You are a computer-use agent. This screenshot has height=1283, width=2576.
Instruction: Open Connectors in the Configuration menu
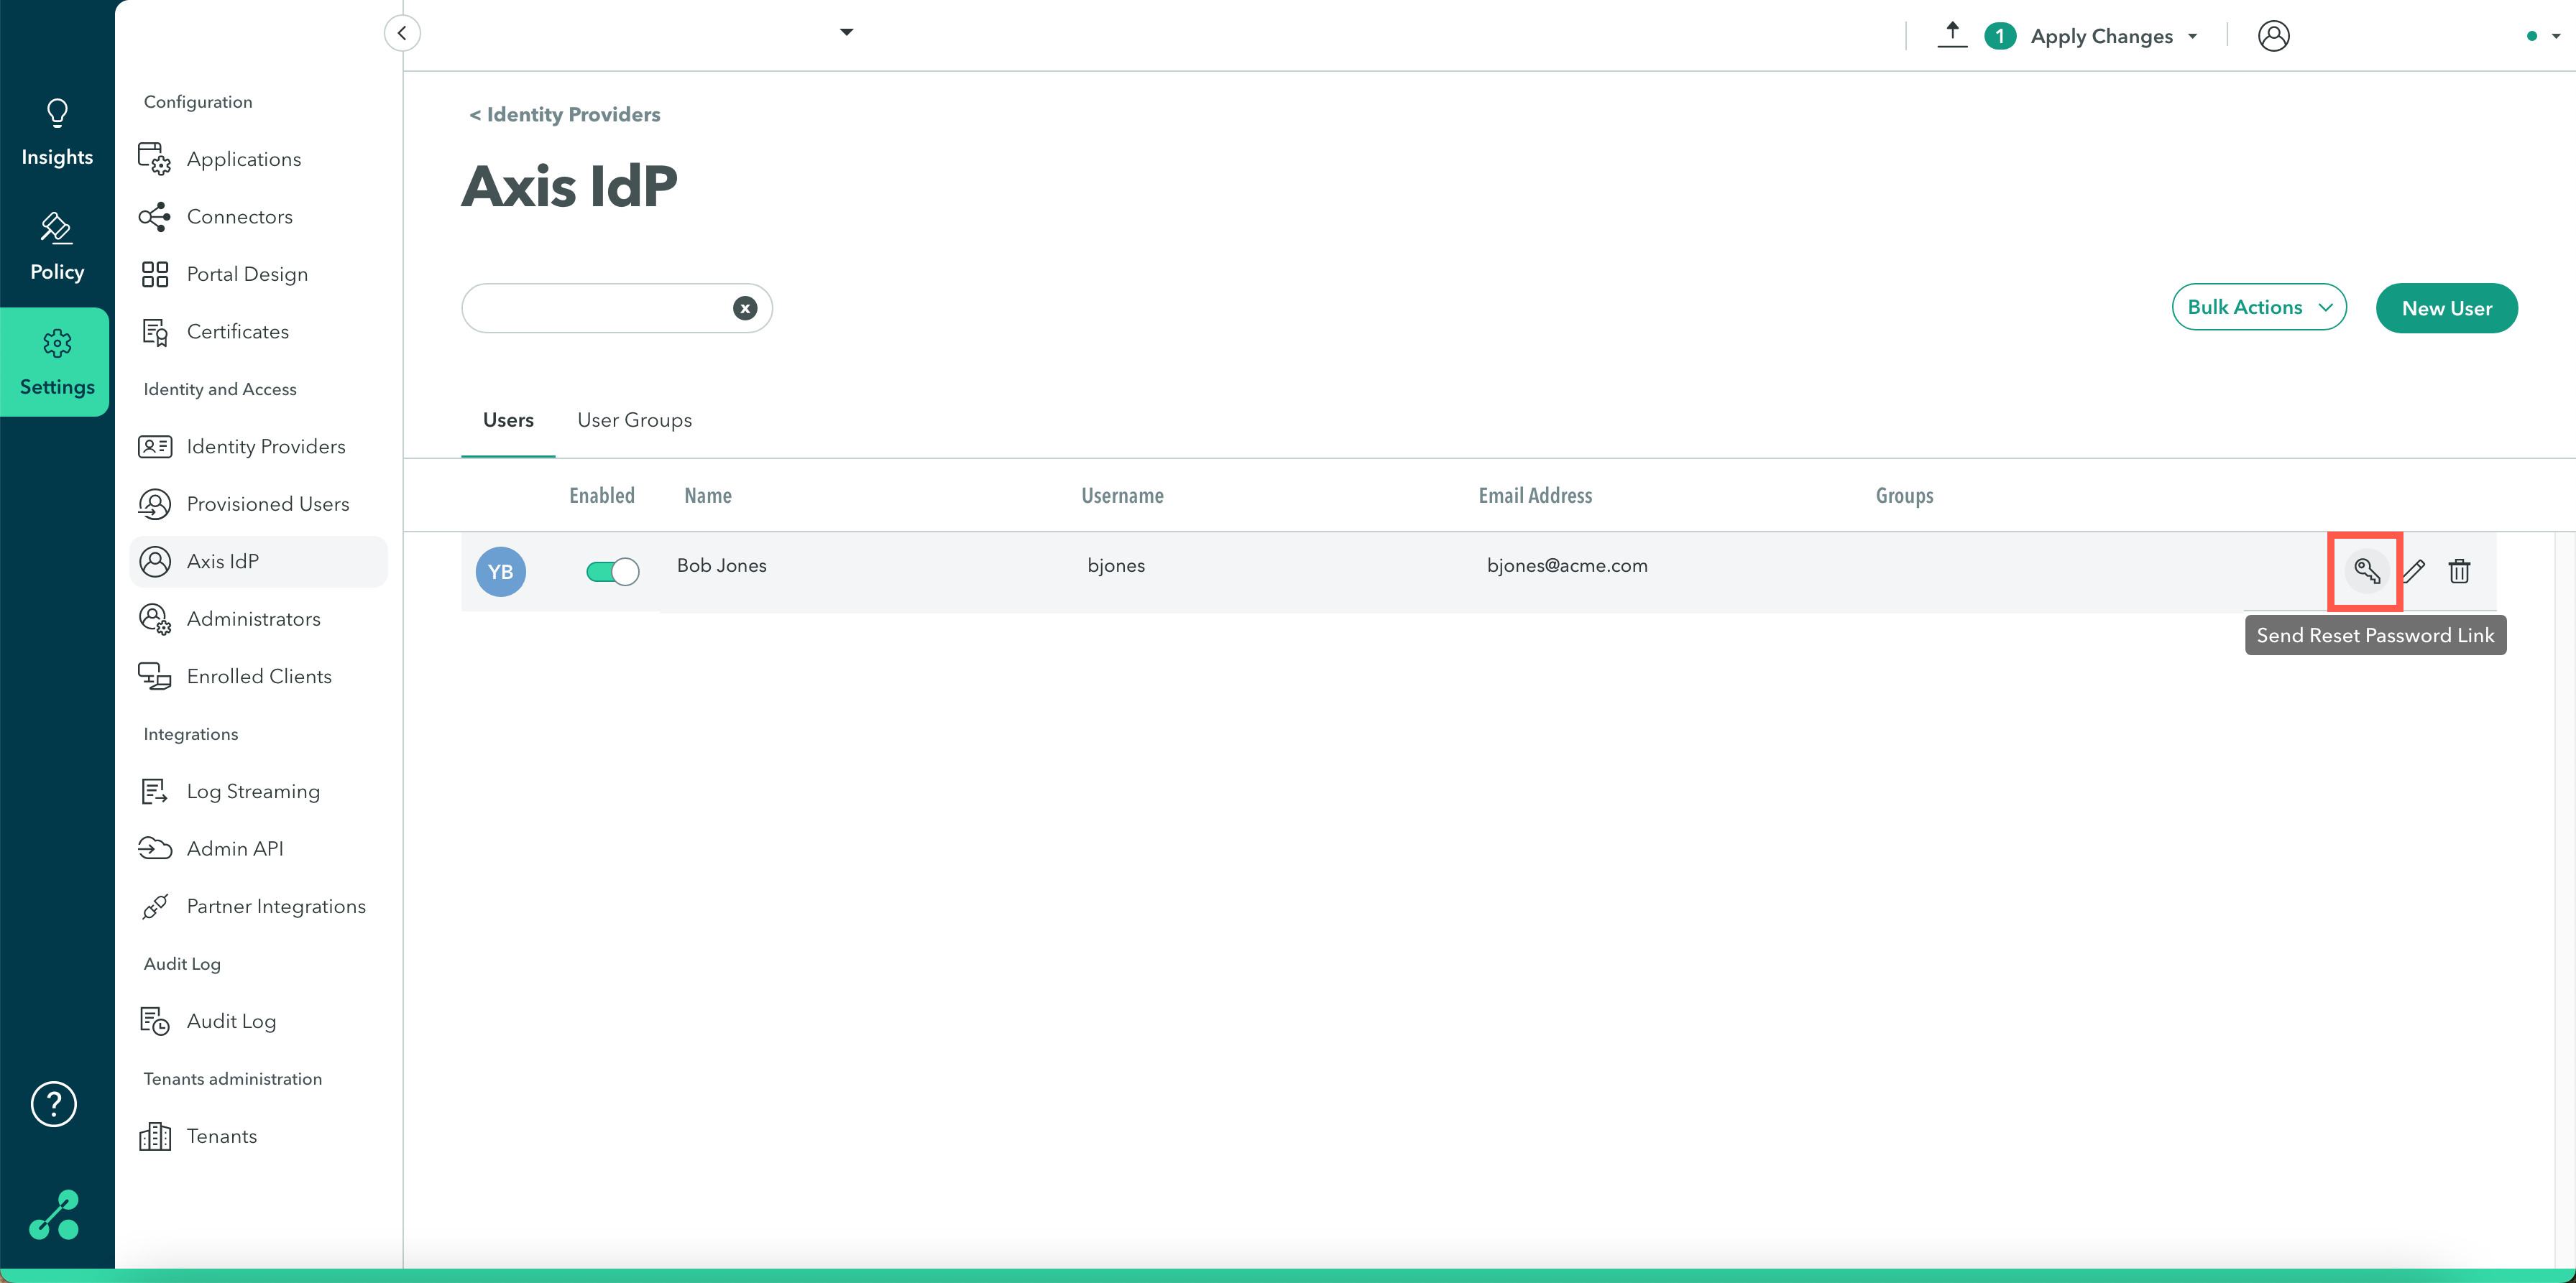(x=239, y=217)
